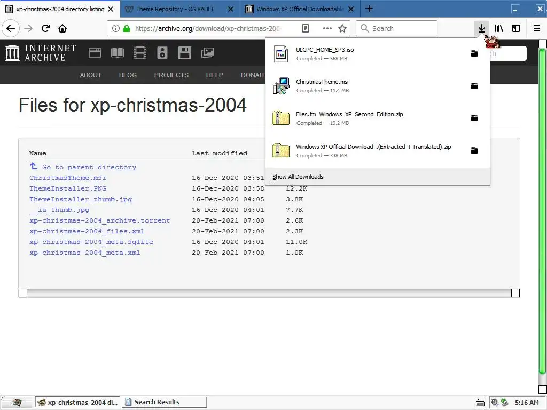Open Internet Archive images icon
The width and height of the screenshot is (547, 410).
coord(207,53)
